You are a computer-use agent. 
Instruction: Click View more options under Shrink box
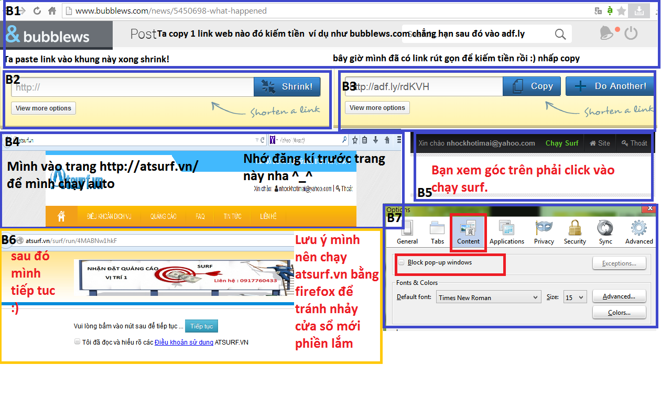pyautogui.click(x=44, y=108)
